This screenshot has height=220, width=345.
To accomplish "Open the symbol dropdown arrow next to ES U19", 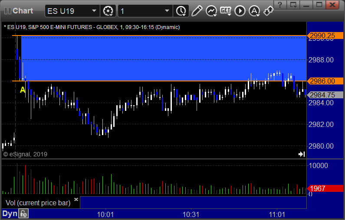I will point(94,11).
